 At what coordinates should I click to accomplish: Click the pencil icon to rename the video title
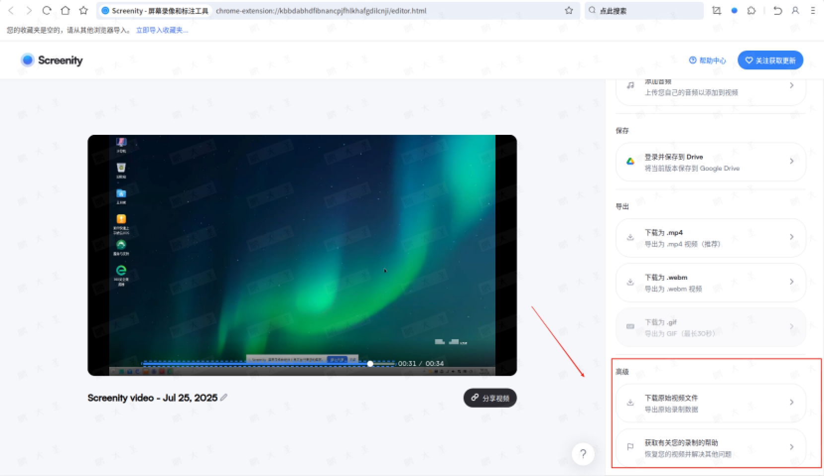(x=224, y=397)
